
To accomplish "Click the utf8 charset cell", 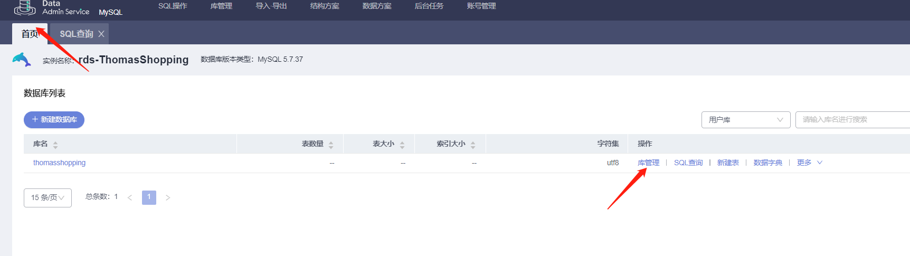I will (613, 163).
